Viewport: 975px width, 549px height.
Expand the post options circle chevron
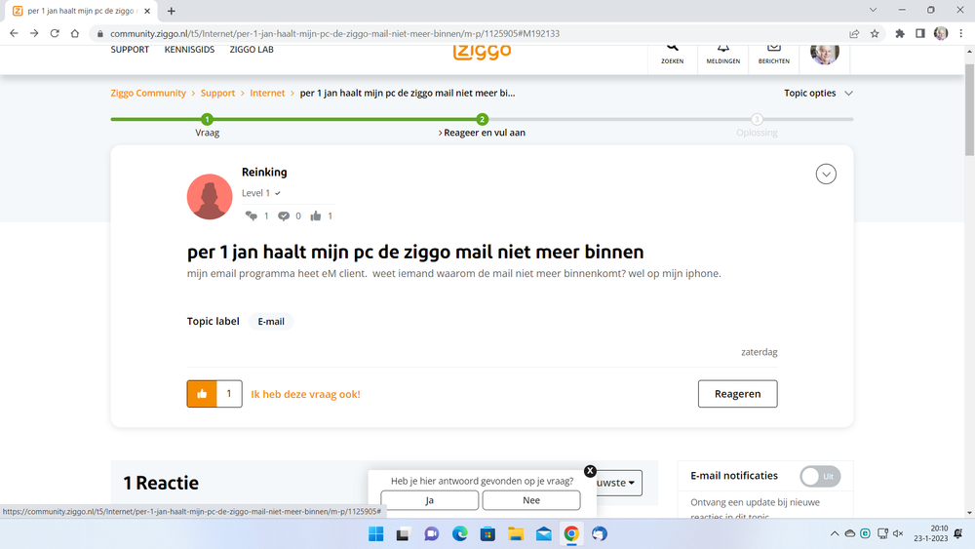[826, 175]
